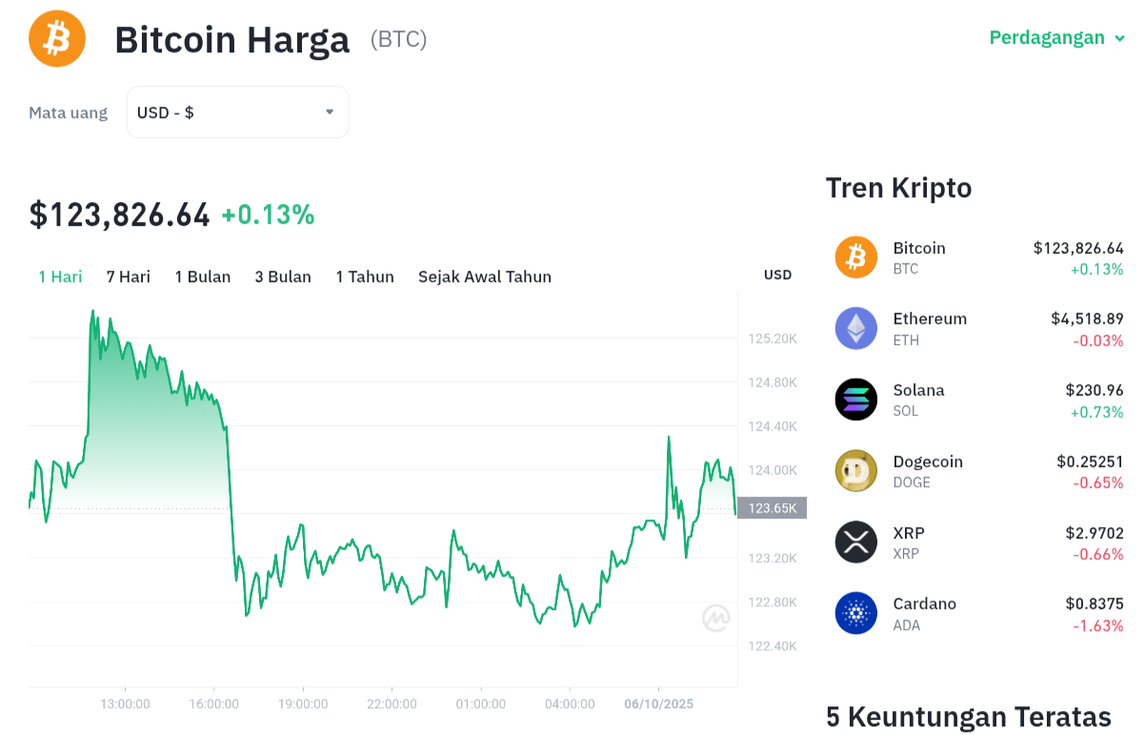Click the large Bitcoin logo in header

click(57, 39)
